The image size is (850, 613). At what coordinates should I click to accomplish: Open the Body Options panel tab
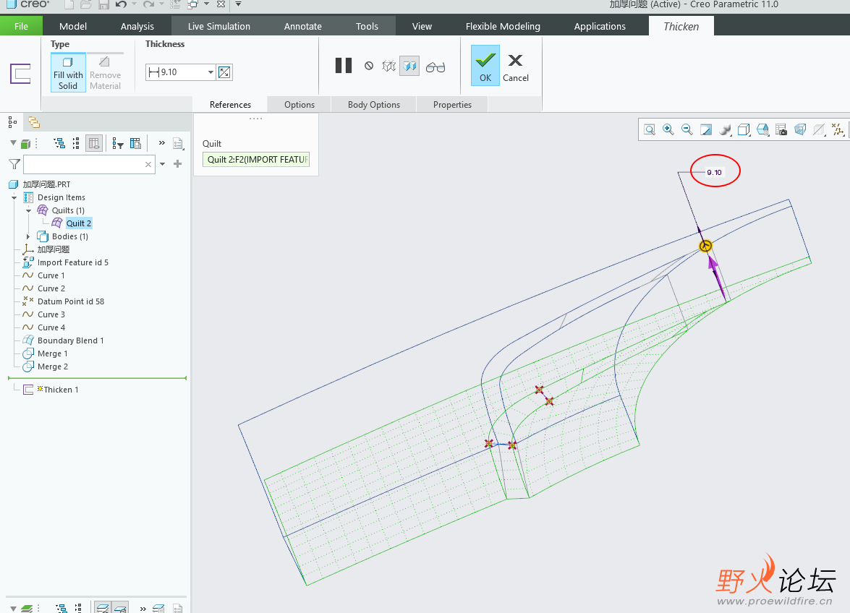373,105
